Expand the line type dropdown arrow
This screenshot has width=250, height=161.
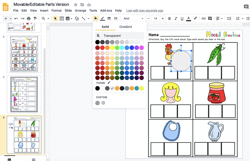tap(88, 18)
